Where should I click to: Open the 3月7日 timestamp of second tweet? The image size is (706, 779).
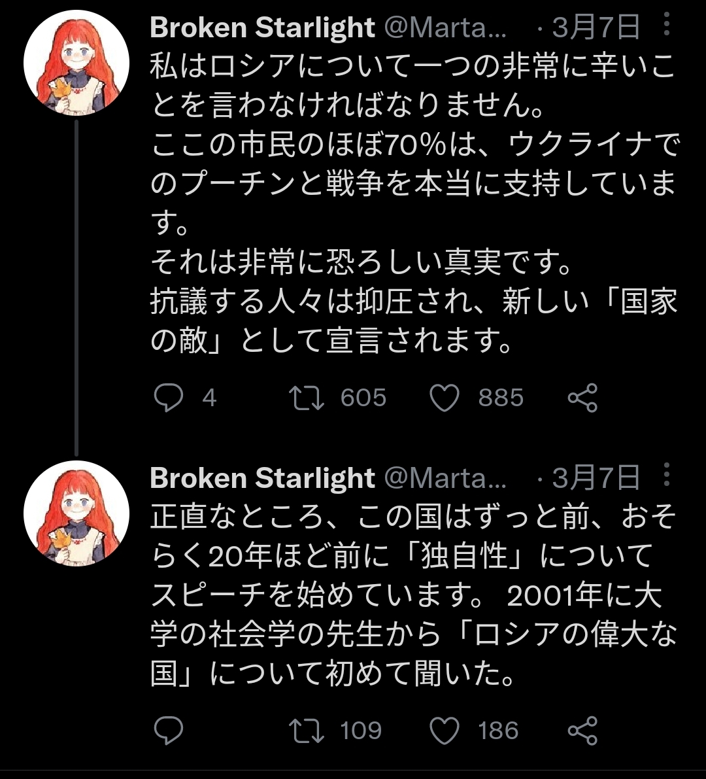(596, 478)
